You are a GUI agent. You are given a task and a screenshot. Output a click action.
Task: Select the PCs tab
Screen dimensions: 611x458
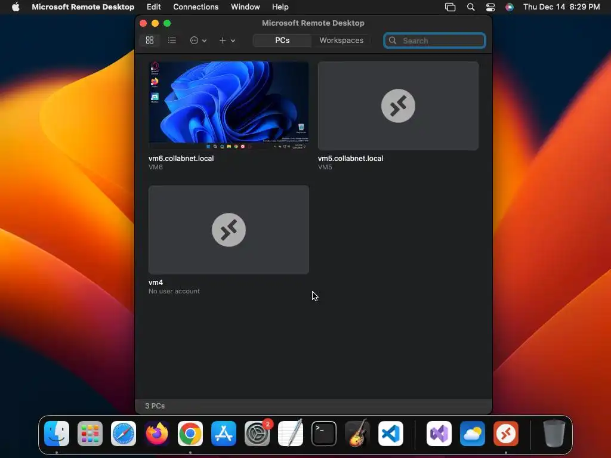(x=282, y=40)
